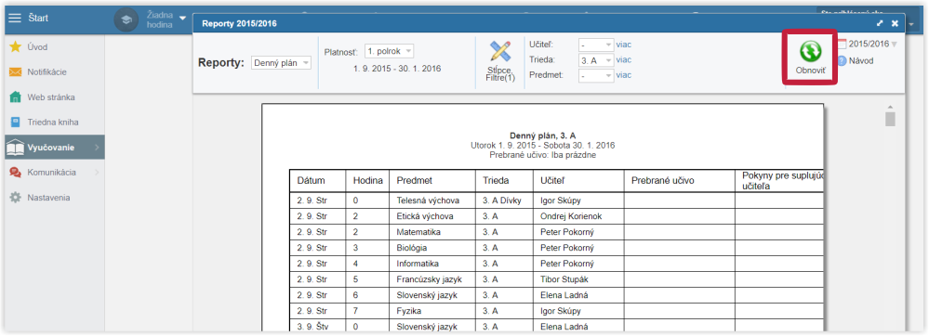Open the Trieda 3. A dropdown
Screen dimensions: 929x336
[595, 59]
